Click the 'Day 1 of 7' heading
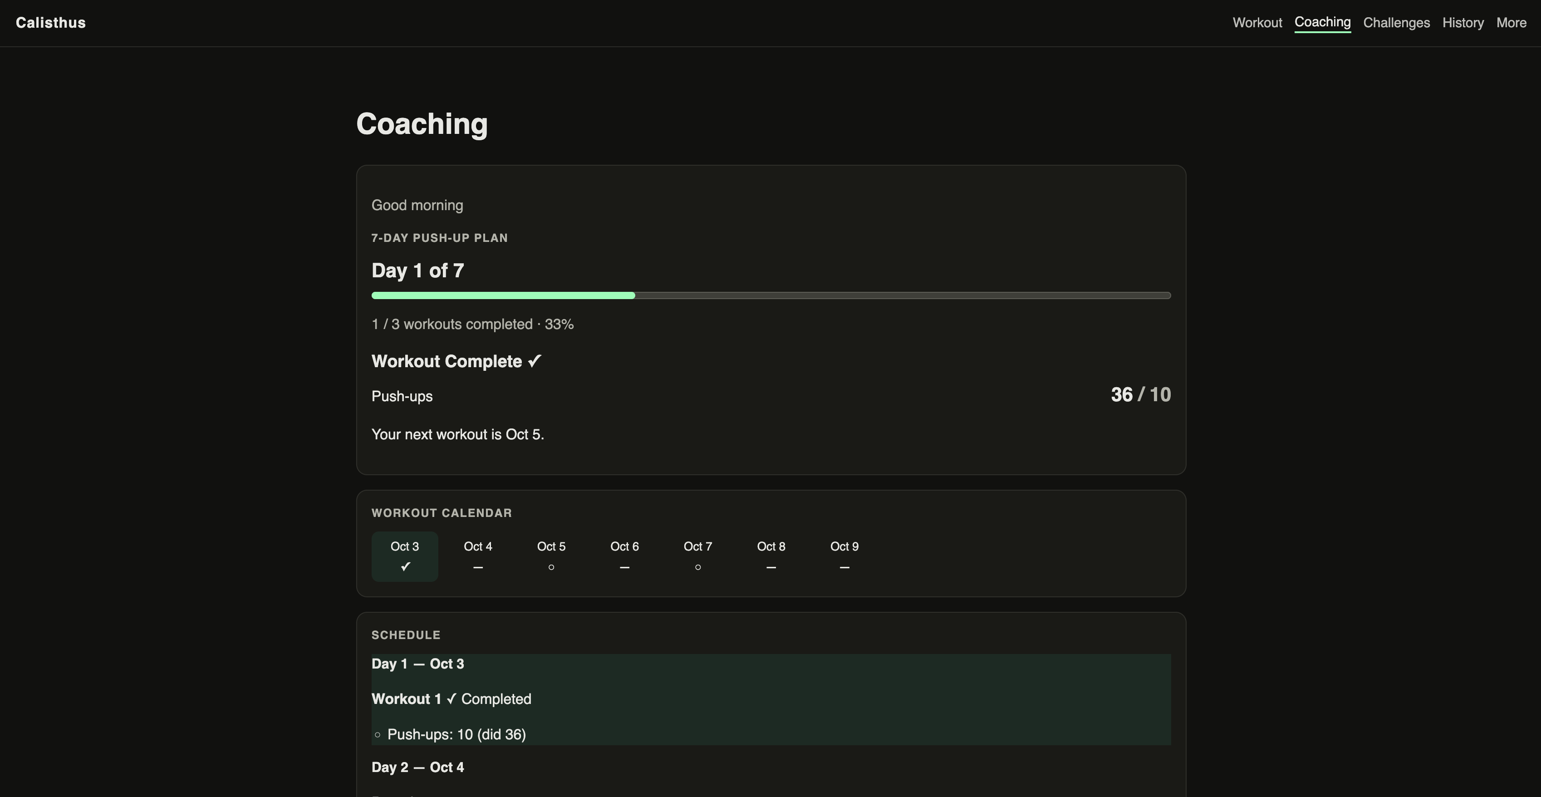 coord(417,271)
